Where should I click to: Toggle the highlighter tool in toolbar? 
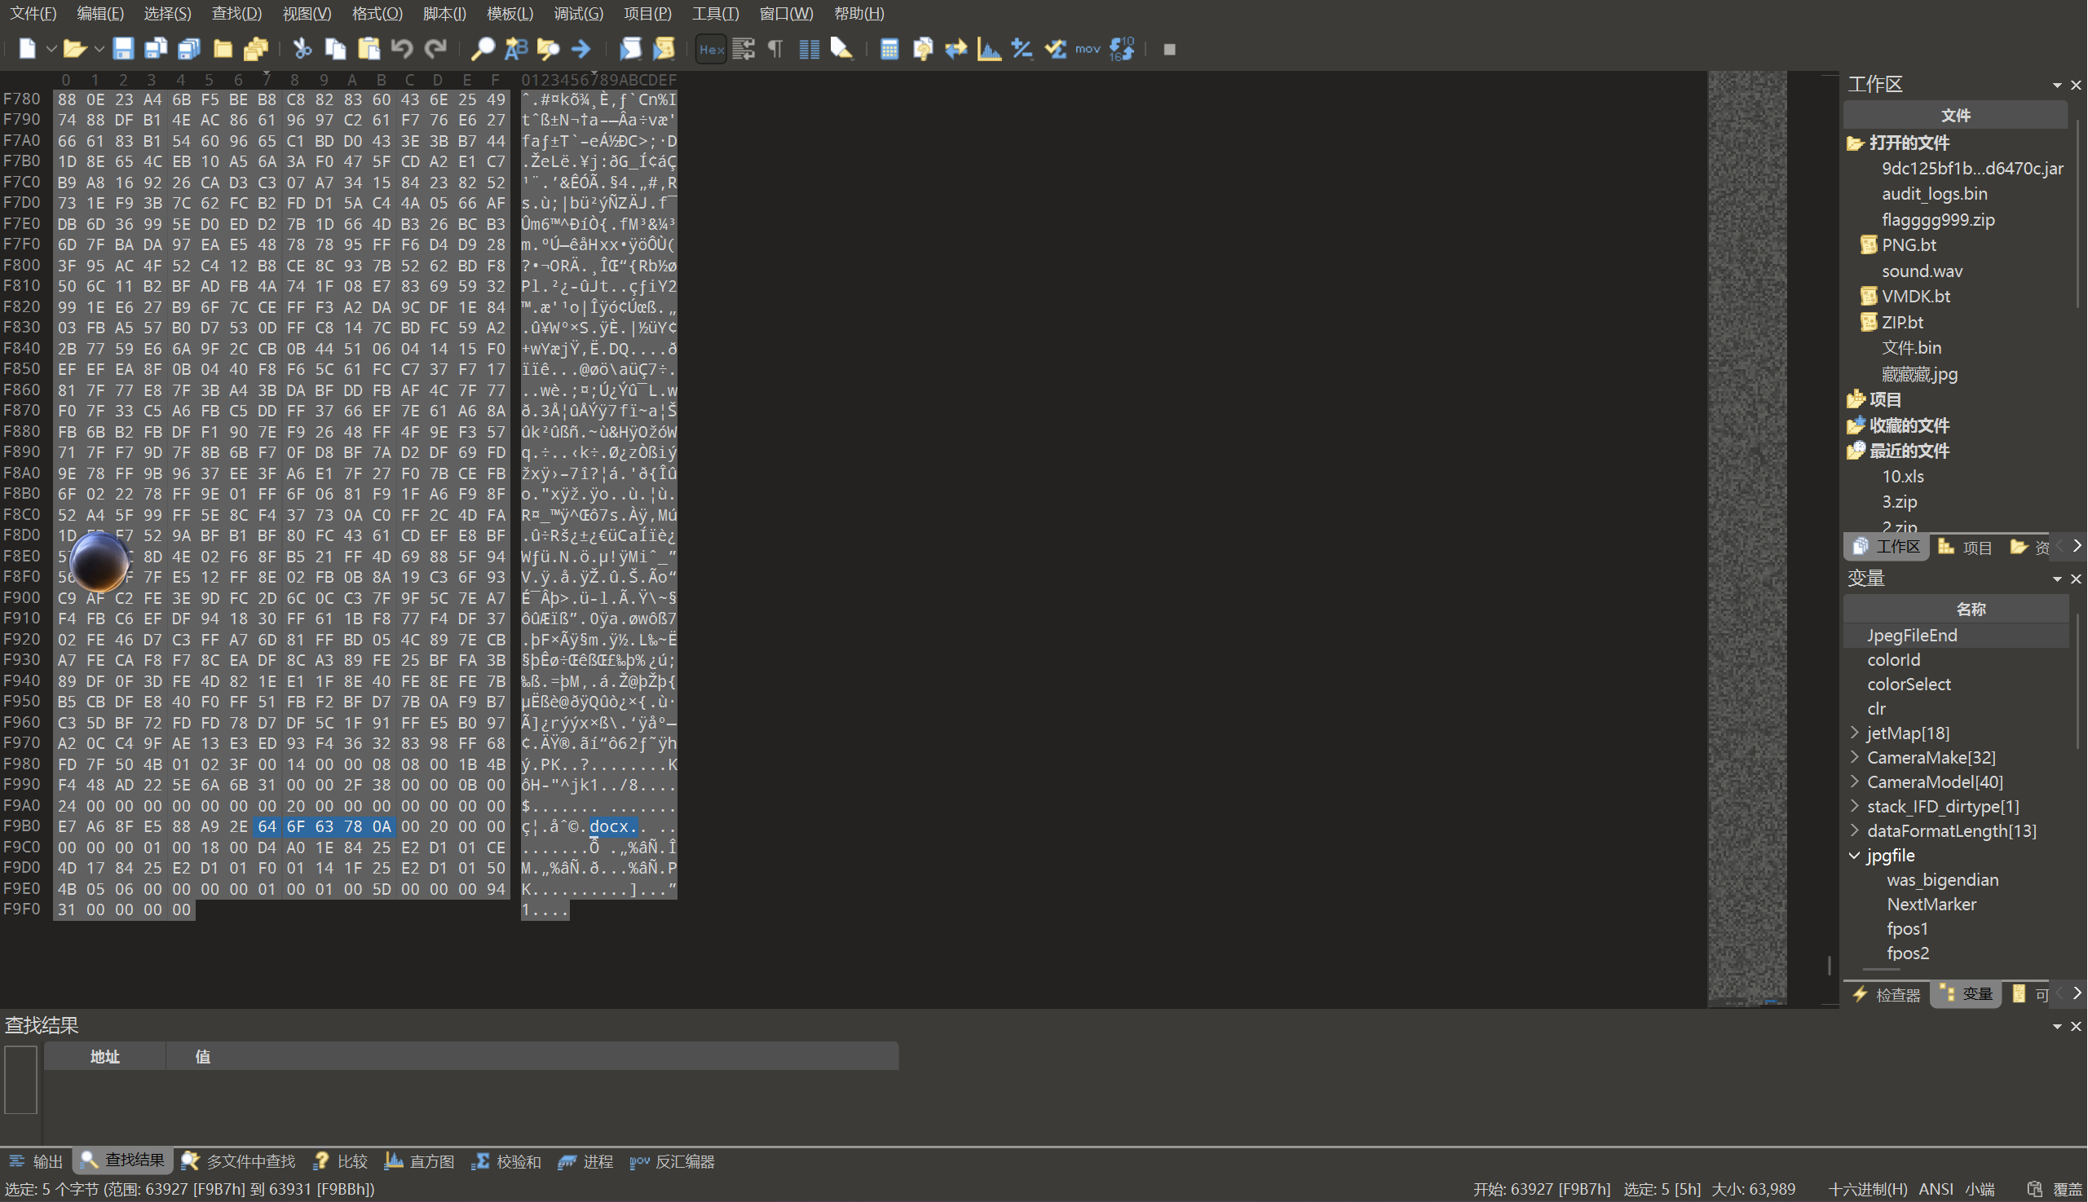tap(841, 49)
